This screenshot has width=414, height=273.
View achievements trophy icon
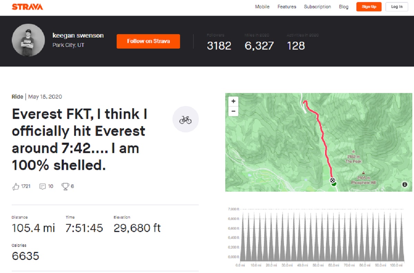(65, 186)
